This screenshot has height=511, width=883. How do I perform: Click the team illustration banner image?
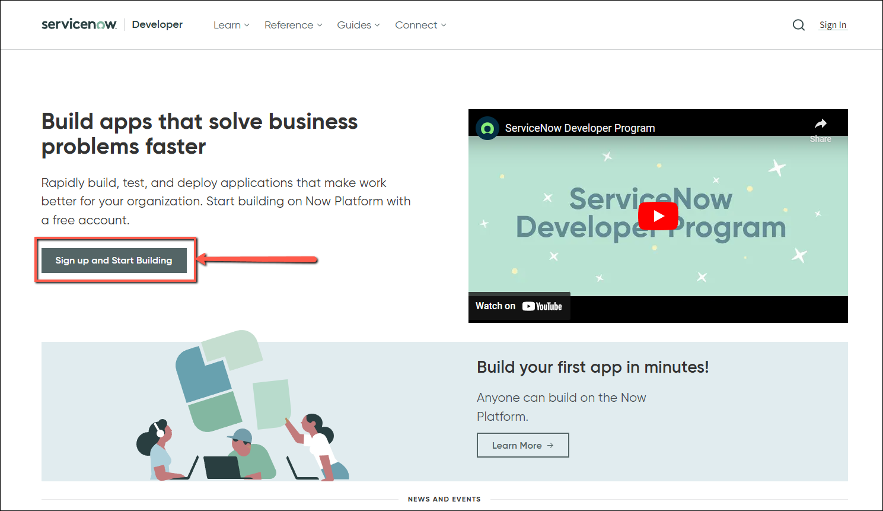click(243, 410)
